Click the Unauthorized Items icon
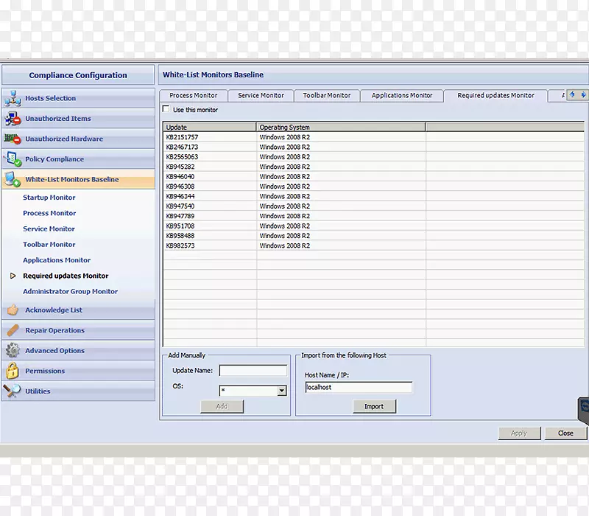The height and width of the screenshot is (516, 589). [x=13, y=119]
